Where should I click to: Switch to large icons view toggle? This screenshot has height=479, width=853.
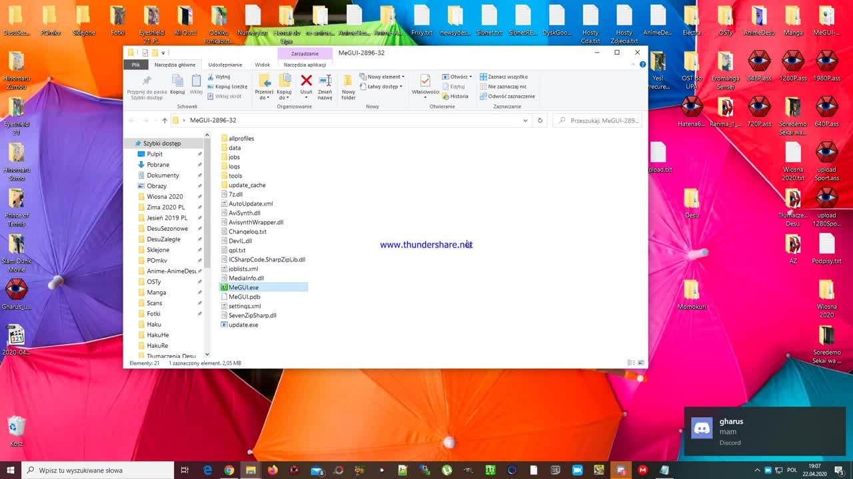[x=641, y=363]
